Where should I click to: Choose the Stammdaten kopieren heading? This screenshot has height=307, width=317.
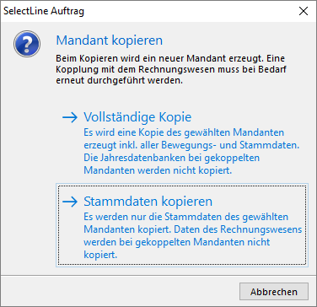tap(148, 202)
